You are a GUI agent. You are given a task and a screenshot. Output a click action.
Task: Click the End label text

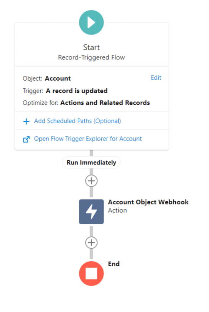(114, 264)
